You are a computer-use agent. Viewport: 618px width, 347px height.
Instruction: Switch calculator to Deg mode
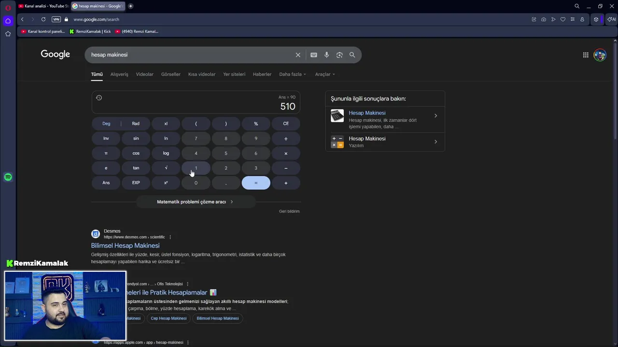(106, 124)
